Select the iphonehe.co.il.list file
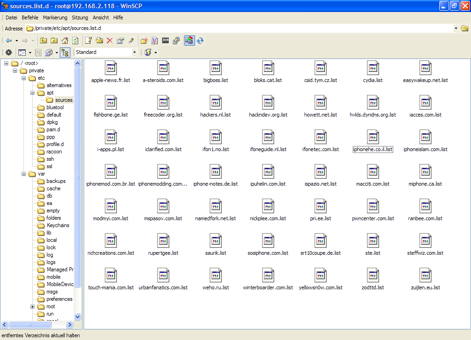 coord(373,141)
